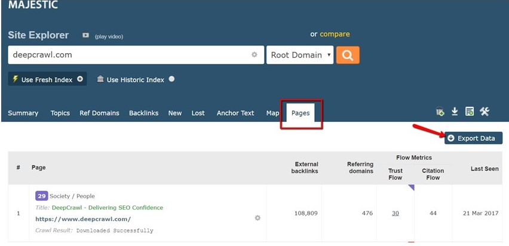This screenshot has height=246, width=509.
Task: Click the Flow Metrics group header
Action: (x=414, y=158)
